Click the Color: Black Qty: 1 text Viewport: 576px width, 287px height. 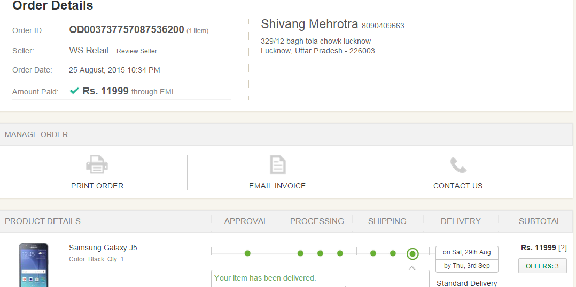click(x=96, y=259)
